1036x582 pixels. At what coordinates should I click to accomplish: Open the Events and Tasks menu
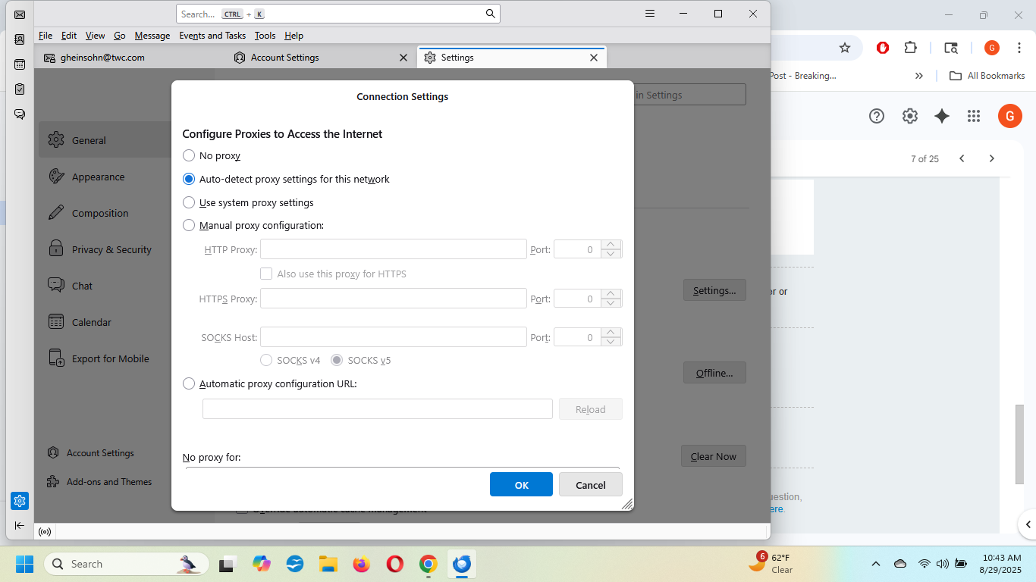pyautogui.click(x=212, y=36)
